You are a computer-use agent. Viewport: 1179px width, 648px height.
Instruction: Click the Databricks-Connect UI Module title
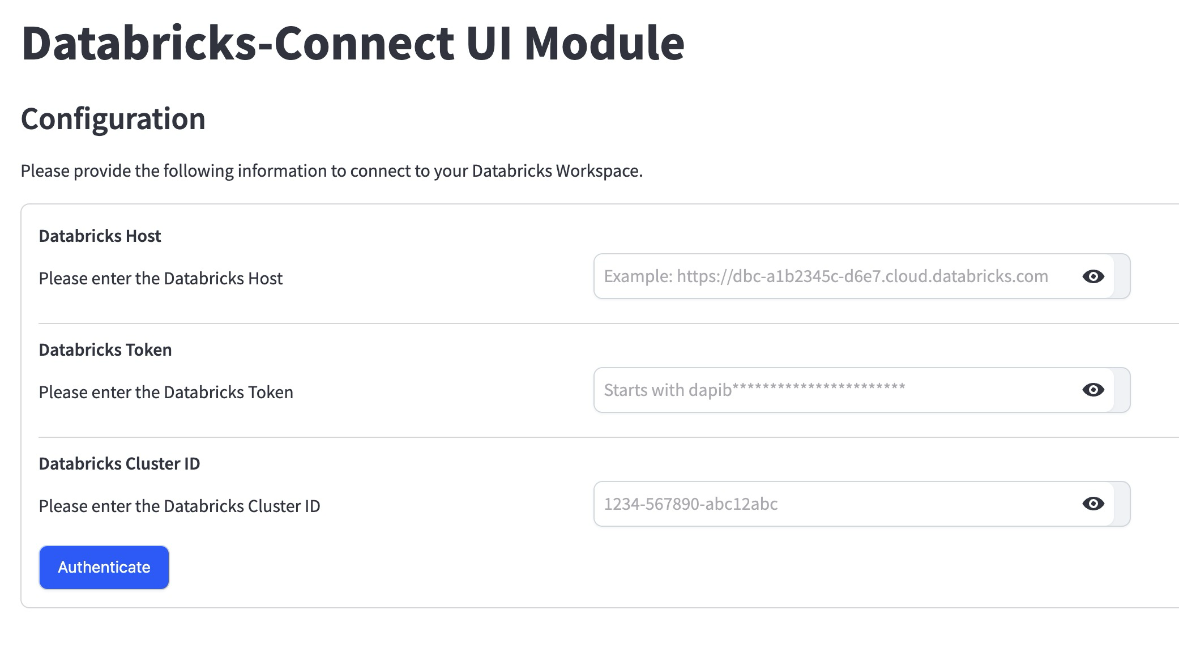(x=352, y=43)
